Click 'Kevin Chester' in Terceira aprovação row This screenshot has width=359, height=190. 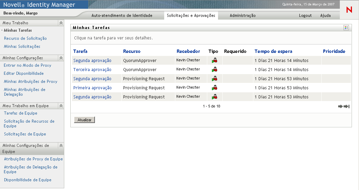(x=188, y=69)
